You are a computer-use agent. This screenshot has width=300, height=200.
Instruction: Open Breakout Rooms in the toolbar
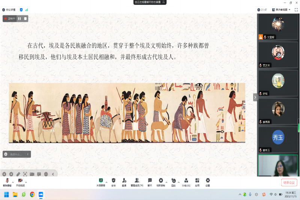click(186, 182)
